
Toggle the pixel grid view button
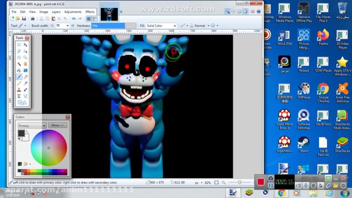click(89, 19)
